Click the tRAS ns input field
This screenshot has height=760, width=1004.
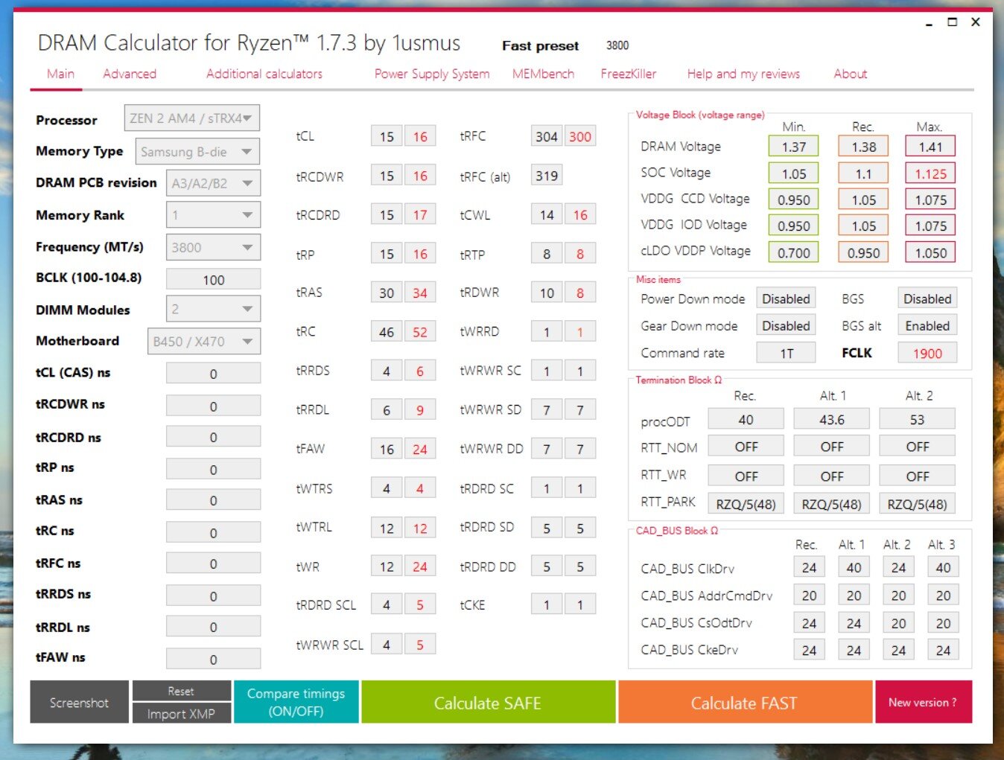click(x=213, y=500)
